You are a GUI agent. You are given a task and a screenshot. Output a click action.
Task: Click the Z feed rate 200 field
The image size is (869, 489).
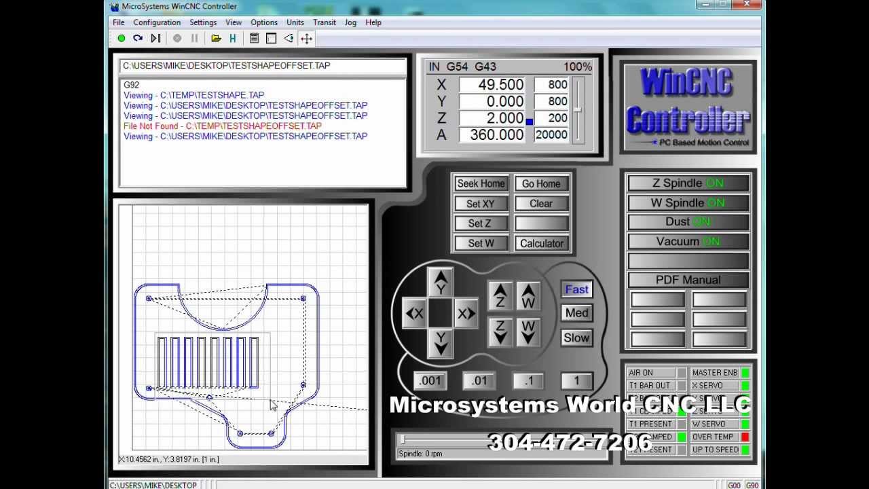(x=551, y=118)
